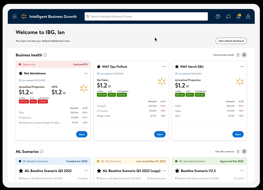Open the Net Markdowns card
263x190 pixels.
coord(82,134)
